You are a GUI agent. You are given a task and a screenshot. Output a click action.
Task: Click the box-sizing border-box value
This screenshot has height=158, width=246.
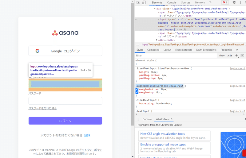click(164, 103)
